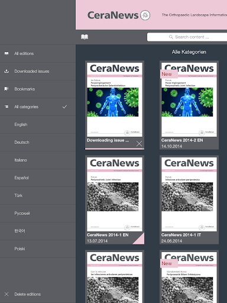Viewport: 227px width, 303px height.
Task: Open the library book icon in toolbar
Action: pyautogui.click(x=85, y=37)
